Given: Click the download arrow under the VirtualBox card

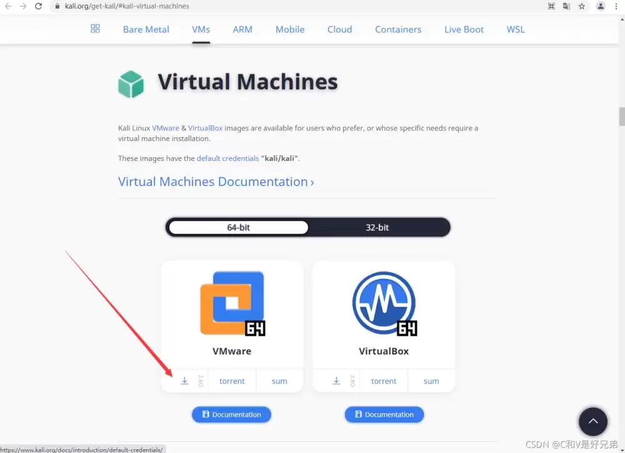Looking at the screenshot, I should 336,381.
